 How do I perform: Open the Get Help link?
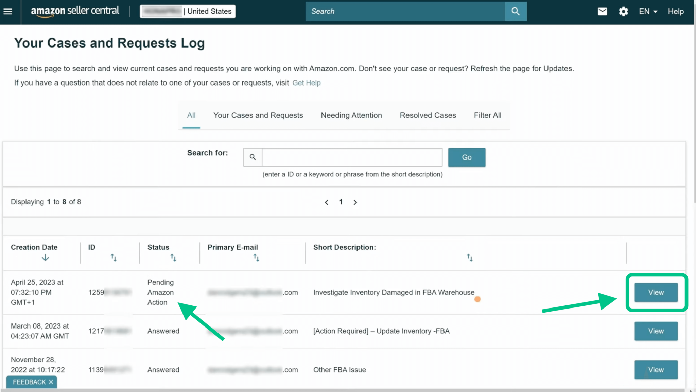point(306,82)
